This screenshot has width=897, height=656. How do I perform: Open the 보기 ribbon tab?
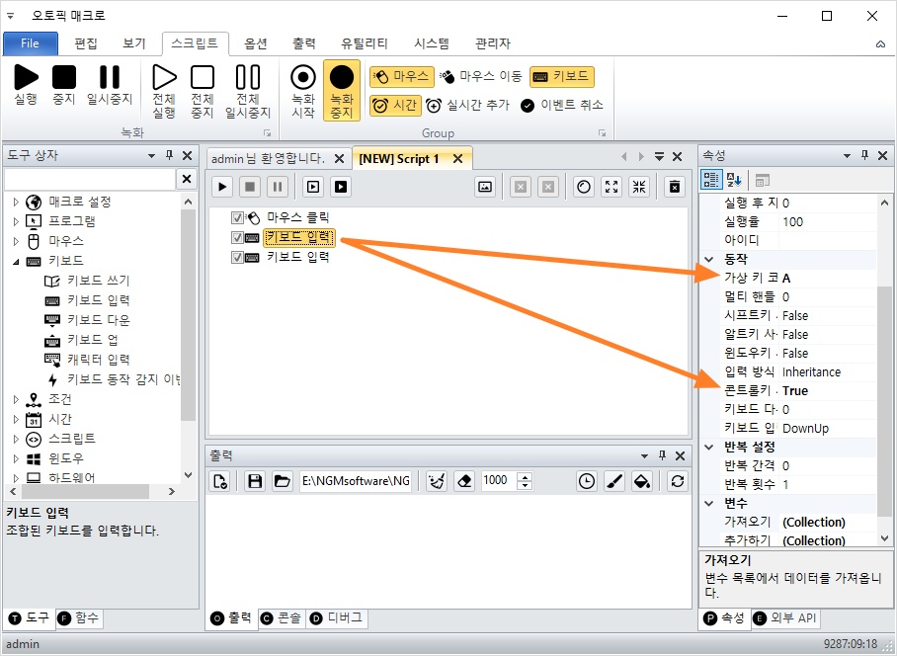pos(134,43)
